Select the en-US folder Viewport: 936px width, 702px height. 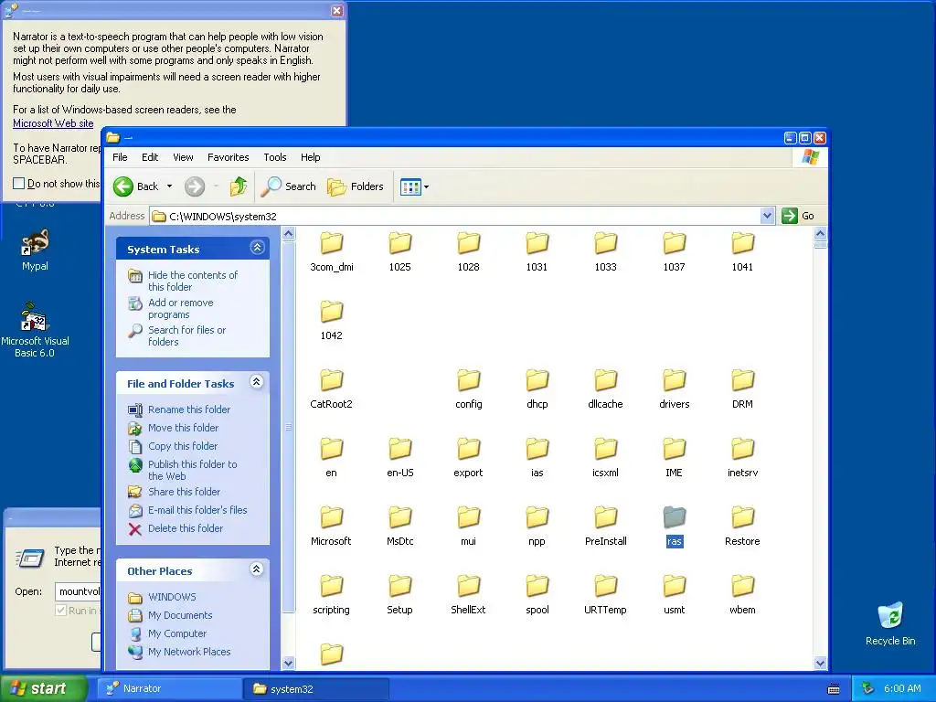400,457
